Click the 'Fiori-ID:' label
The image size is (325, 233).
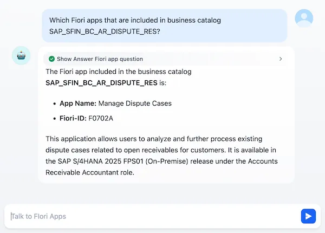[x=73, y=118]
